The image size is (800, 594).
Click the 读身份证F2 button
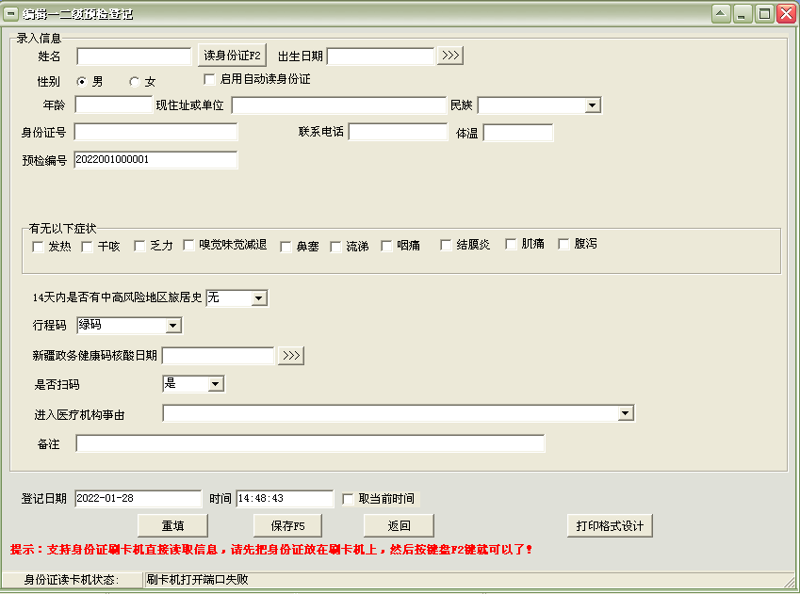(232, 55)
